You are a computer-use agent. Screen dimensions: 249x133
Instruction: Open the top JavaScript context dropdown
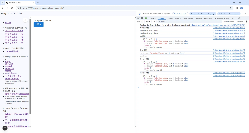(x=148, y=22)
